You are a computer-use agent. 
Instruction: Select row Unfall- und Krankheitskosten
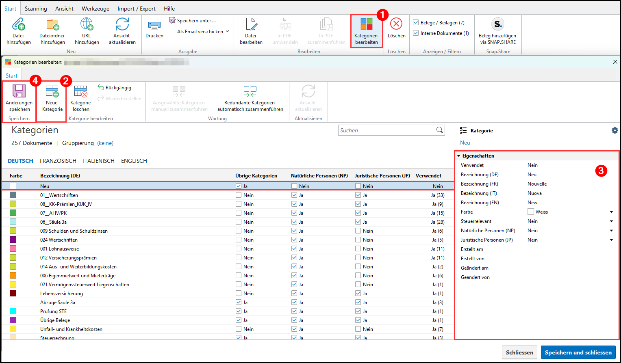[228, 329]
